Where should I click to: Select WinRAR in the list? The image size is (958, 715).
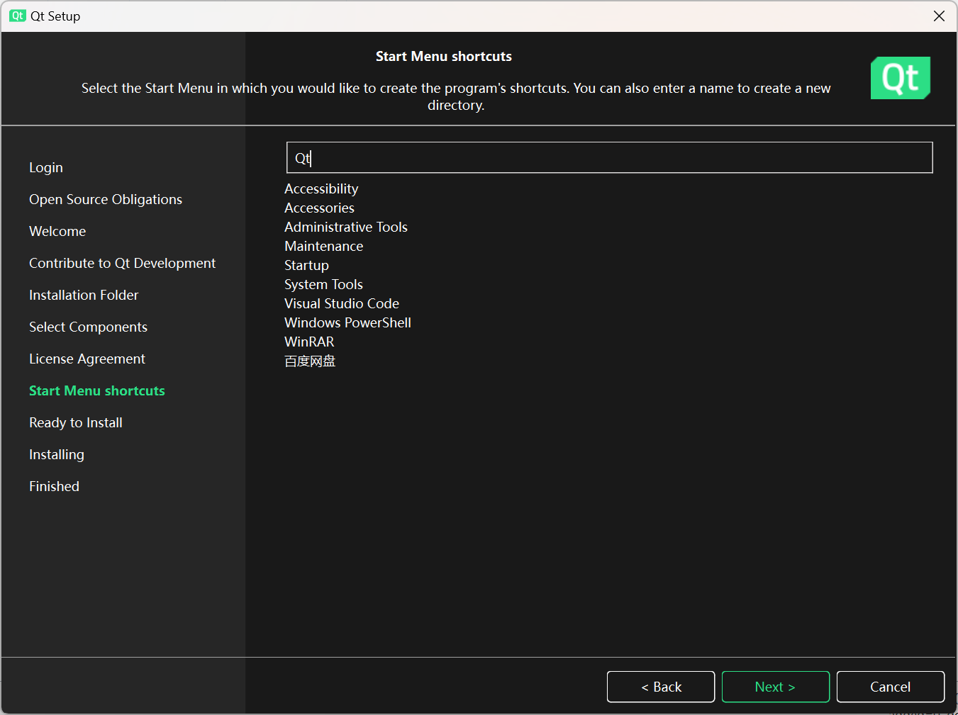click(x=309, y=342)
